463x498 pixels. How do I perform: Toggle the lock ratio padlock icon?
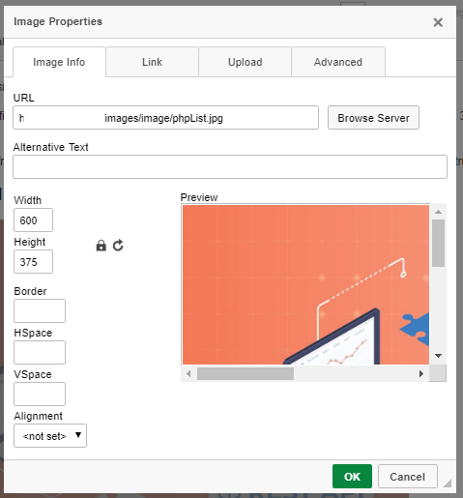(101, 246)
